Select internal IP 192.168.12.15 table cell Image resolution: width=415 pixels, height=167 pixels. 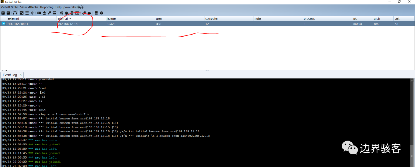coord(81,23)
